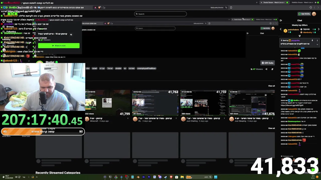Open options menu for the Just Sleeping video
Image resolution: width=321 pixels, height=180 pixels.
coord(273,118)
